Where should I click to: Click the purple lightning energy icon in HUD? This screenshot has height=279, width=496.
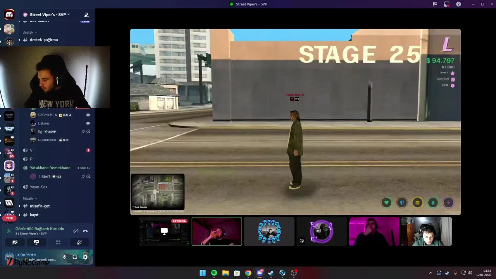point(448,202)
